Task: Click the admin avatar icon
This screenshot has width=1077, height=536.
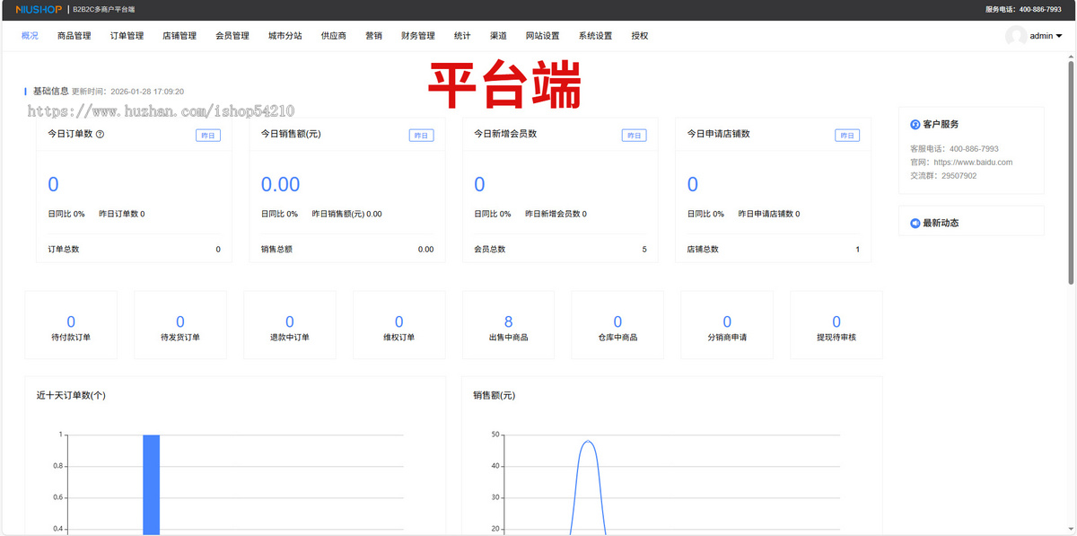Action: (x=1016, y=36)
